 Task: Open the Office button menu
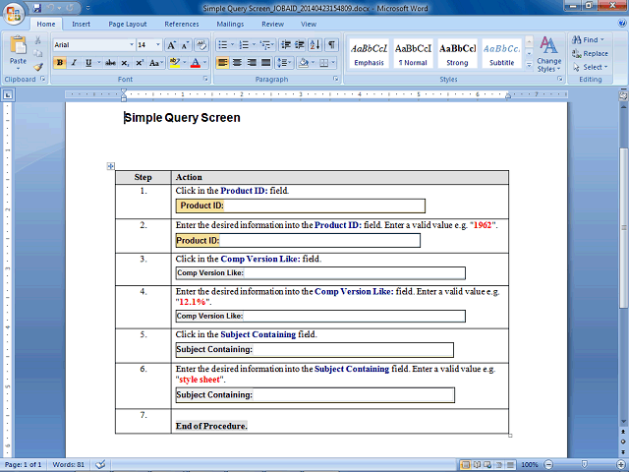click(x=14, y=14)
